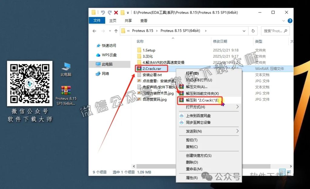Open the address bar dropdown arrow
This screenshot has height=189, width=310.
point(244,31)
